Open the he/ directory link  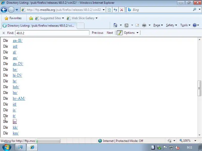tap(15, 69)
